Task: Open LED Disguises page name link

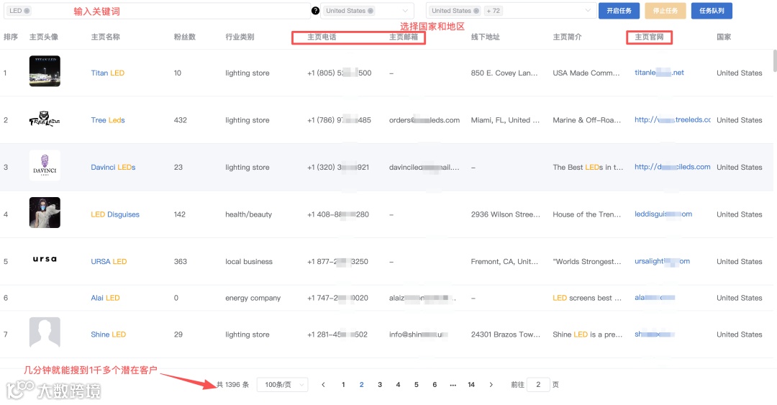Action: click(x=115, y=214)
